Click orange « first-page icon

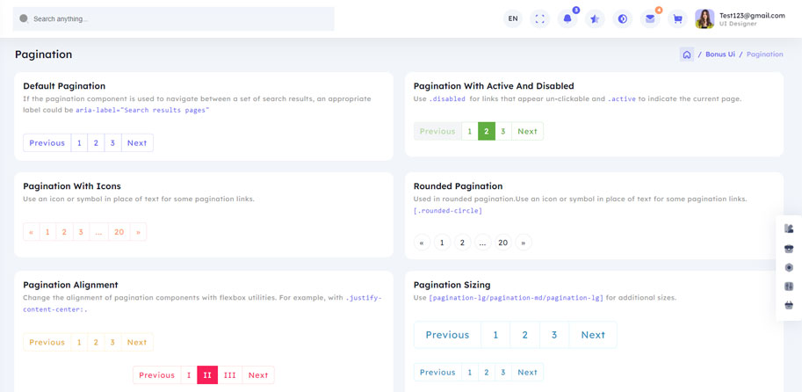click(x=32, y=232)
